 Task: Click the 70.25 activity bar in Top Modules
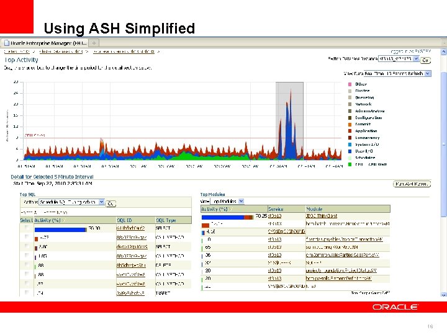(227, 217)
